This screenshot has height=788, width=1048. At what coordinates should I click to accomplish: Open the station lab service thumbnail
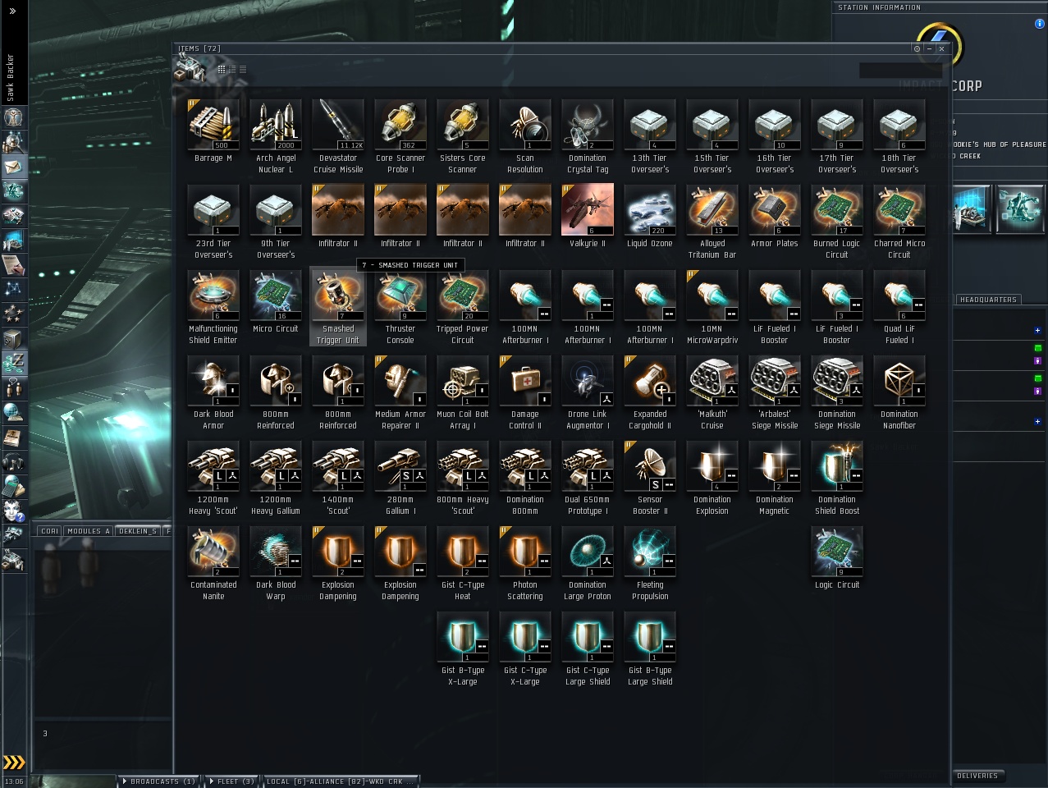1020,208
